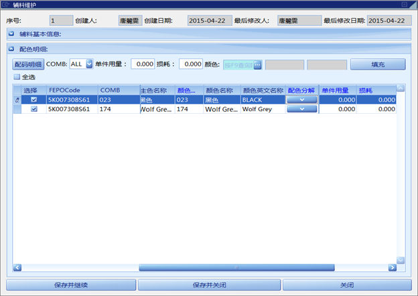
Task: Click the 单件用量 input field
Action: click(143, 64)
